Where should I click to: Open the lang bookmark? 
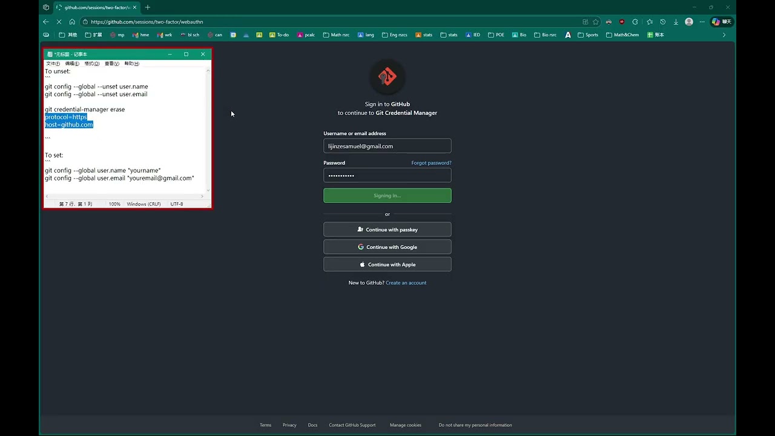click(366, 35)
